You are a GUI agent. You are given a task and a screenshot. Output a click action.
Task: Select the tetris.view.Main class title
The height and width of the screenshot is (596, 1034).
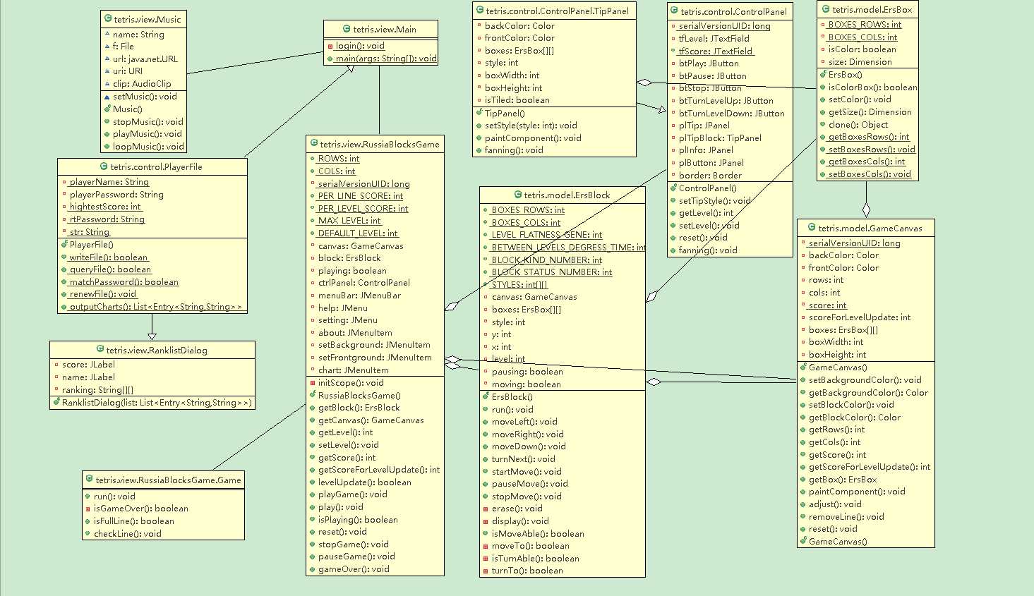385,29
